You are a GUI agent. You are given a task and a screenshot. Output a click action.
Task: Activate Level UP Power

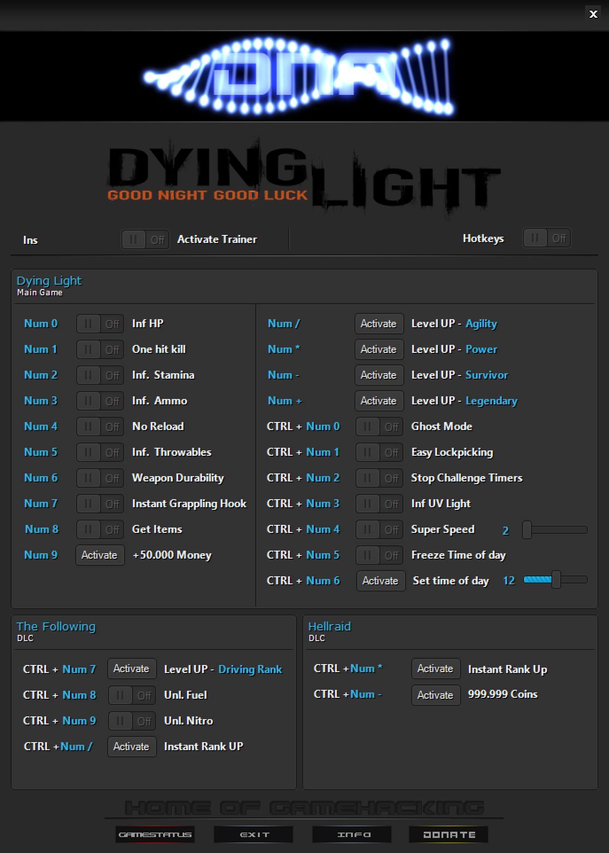tap(379, 349)
